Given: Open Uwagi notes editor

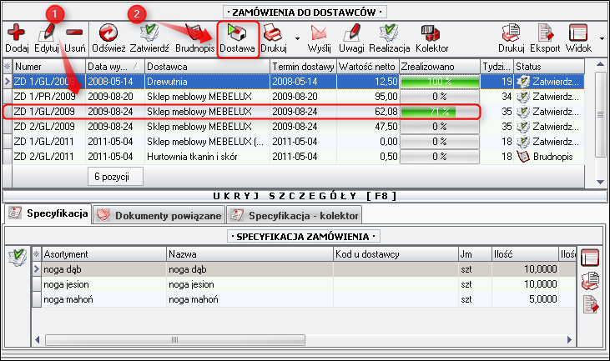Looking at the screenshot, I should 351,38.
